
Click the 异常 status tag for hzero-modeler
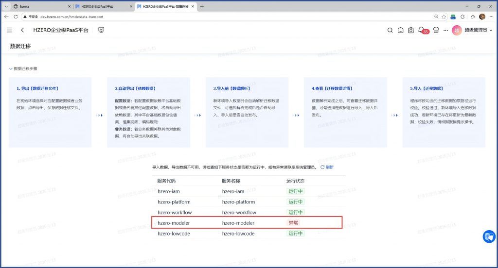(293, 223)
